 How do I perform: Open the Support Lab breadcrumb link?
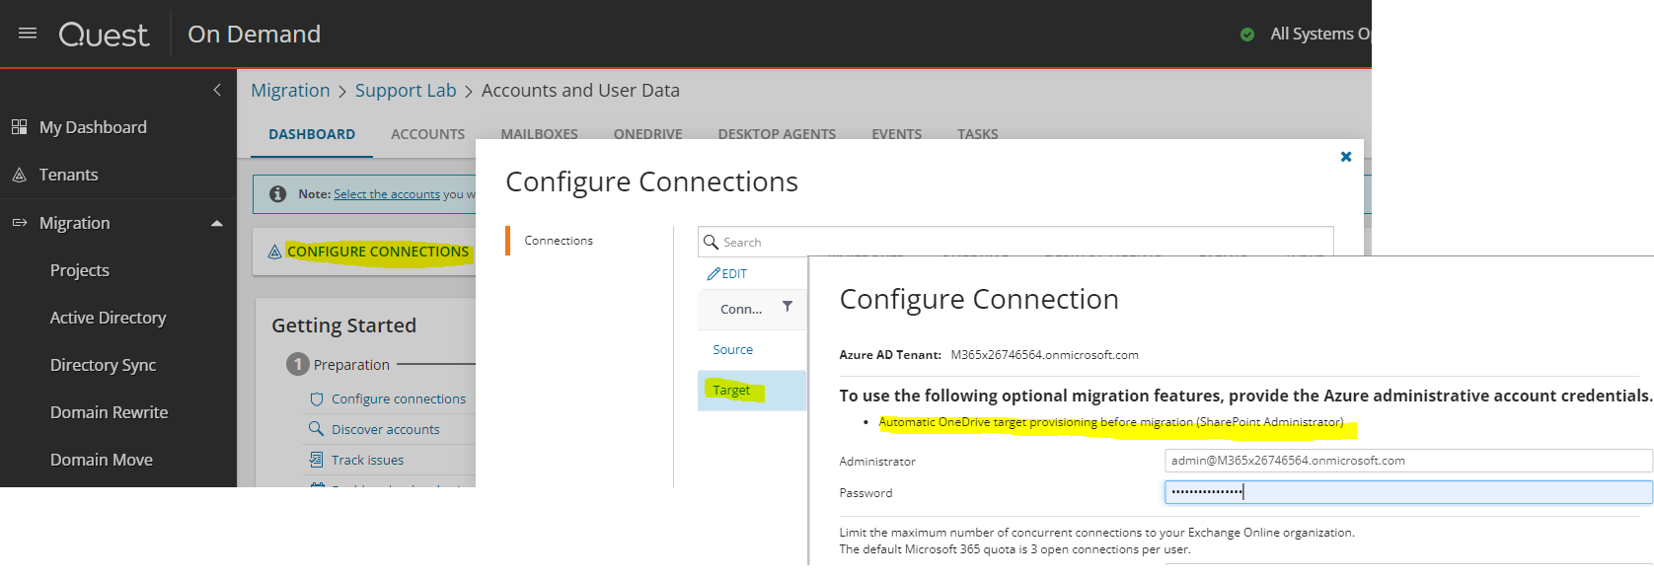tap(406, 91)
